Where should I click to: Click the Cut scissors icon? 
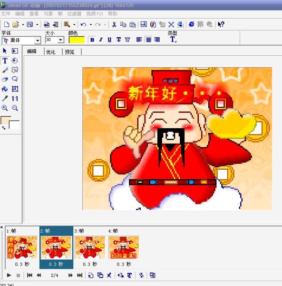114,24
